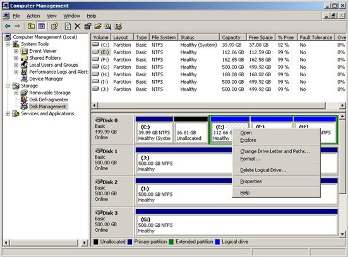The image size is (348, 257).
Task: Click the Extended partition green legend swatch
Action: pyautogui.click(x=171, y=242)
